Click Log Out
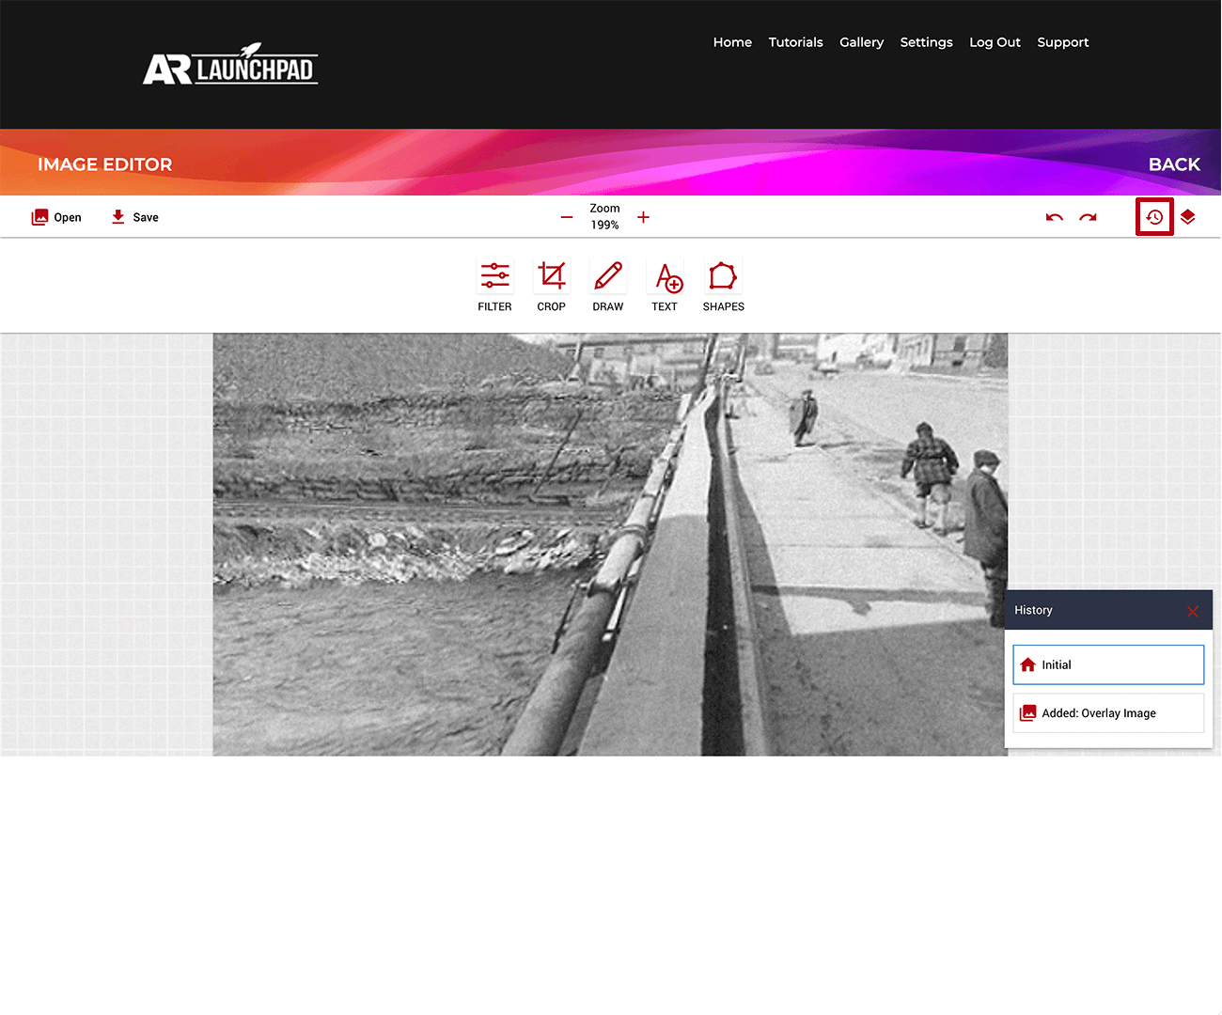This screenshot has height=1015, width=1222. pos(995,42)
